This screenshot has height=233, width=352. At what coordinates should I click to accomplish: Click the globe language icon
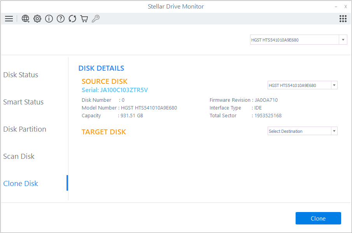click(25, 19)
